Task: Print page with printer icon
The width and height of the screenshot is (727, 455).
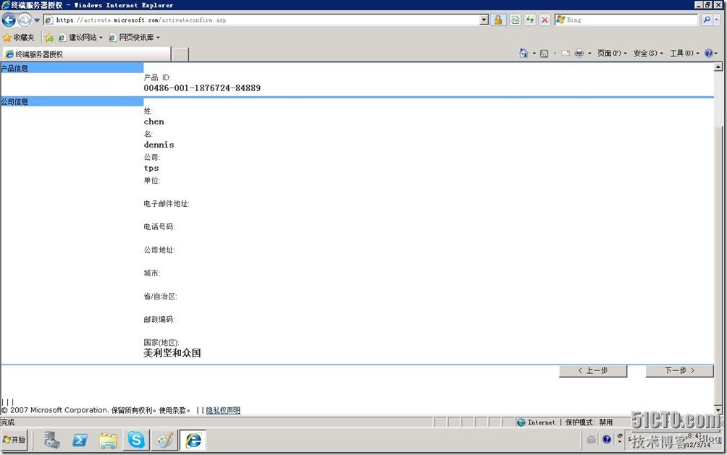Action: tap(579, 54)
